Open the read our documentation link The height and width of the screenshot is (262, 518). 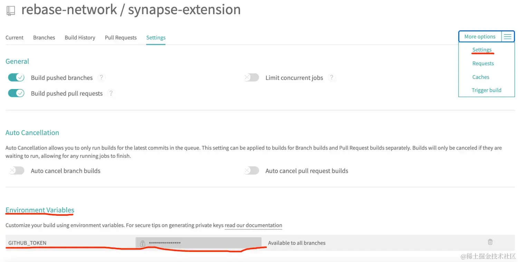click(x=253, y=225)
